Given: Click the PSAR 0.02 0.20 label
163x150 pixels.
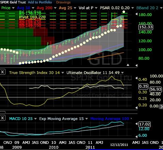Looking at the screenshot, I should coord(115,8).
